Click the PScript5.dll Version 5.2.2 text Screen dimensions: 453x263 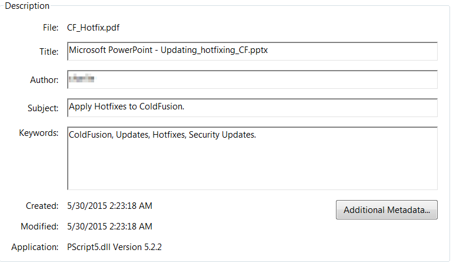[x=114, y=247]
